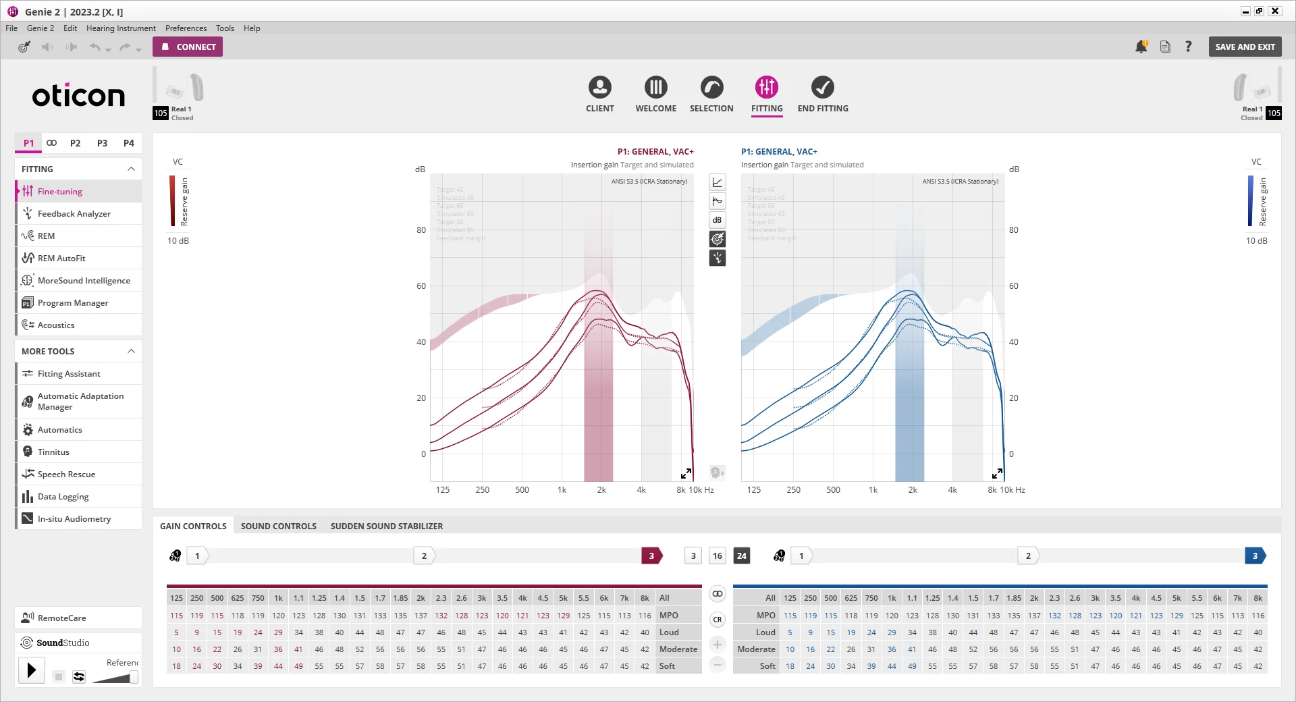Click the CONNECT button
The height and width of the screenshot is (702, 1296).
coord(188,47)
